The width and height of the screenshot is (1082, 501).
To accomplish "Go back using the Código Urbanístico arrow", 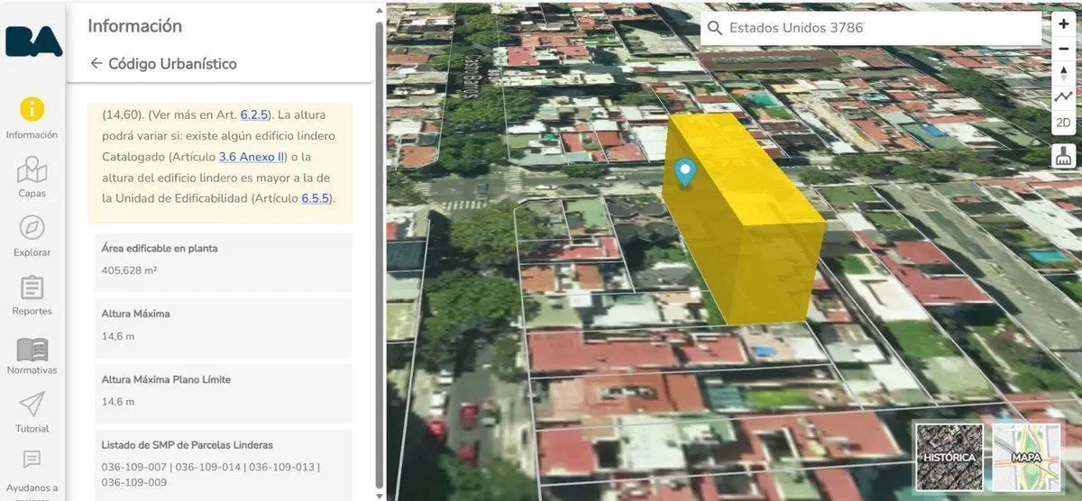I will pos(96,64).
